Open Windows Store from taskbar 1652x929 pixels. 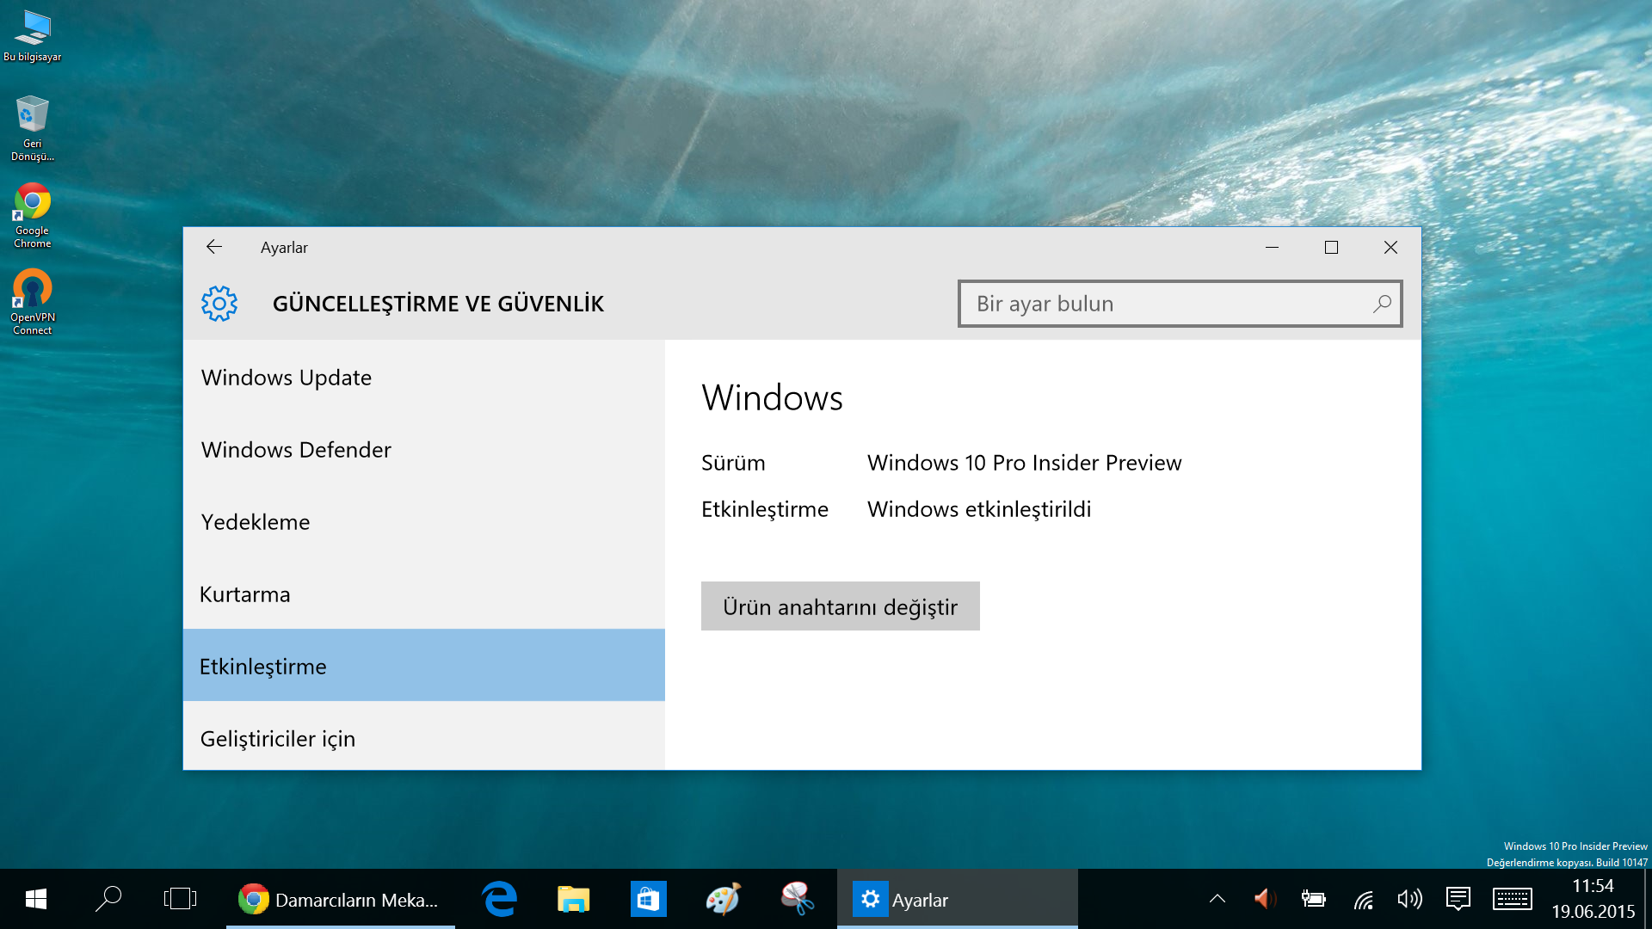click(x=648, y=899)
